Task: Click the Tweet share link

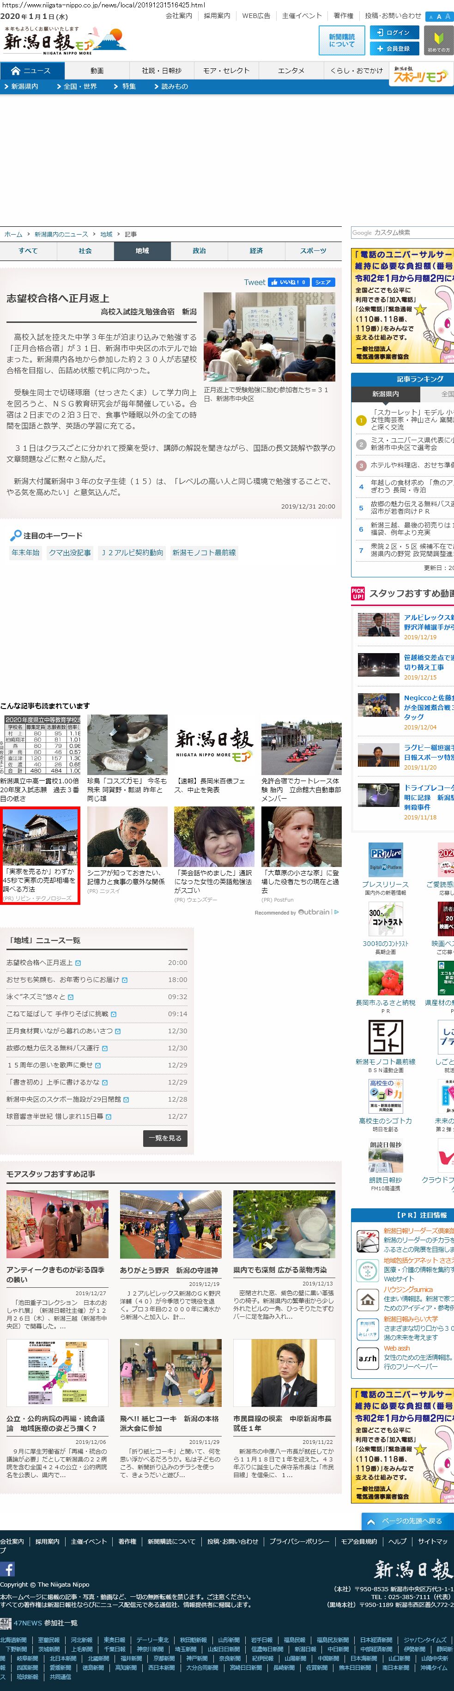Action: tap(254, 282)
